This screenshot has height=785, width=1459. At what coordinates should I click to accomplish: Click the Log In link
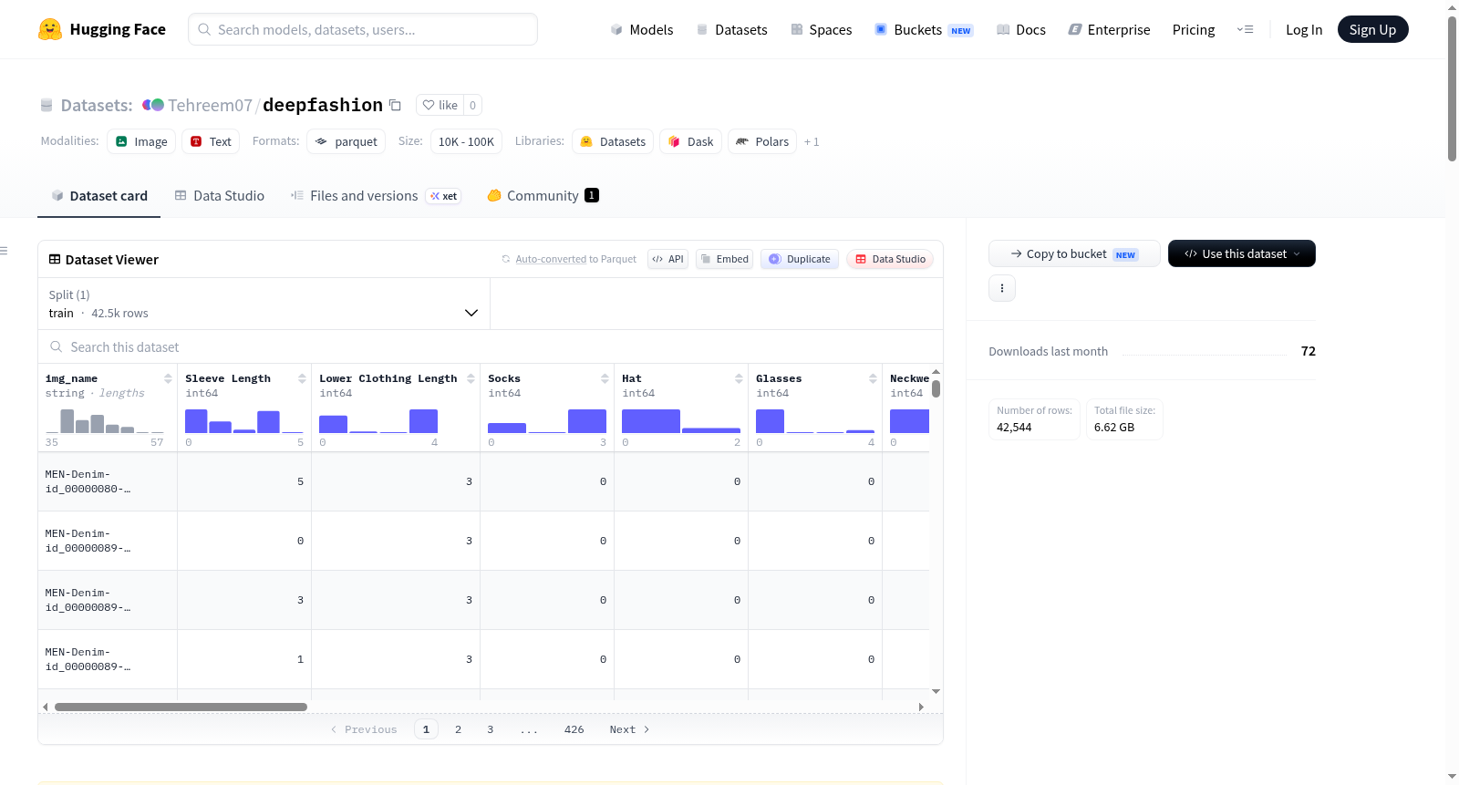[x=1304, y=29]
